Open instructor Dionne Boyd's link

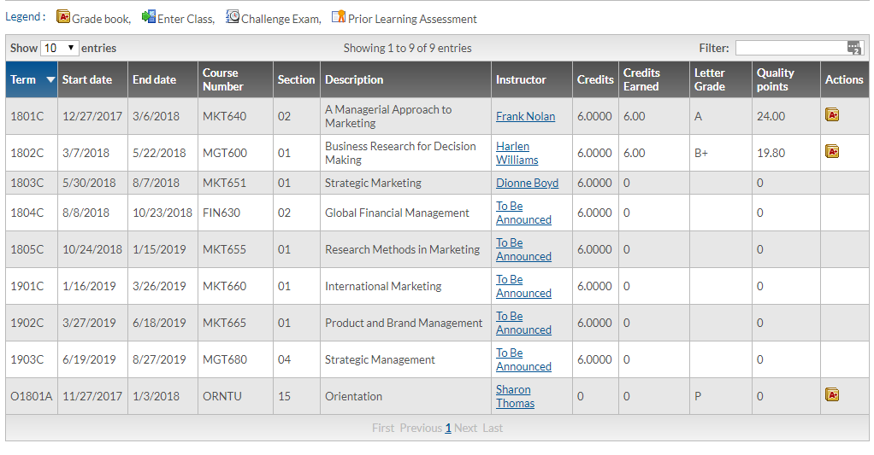[527, 183]
